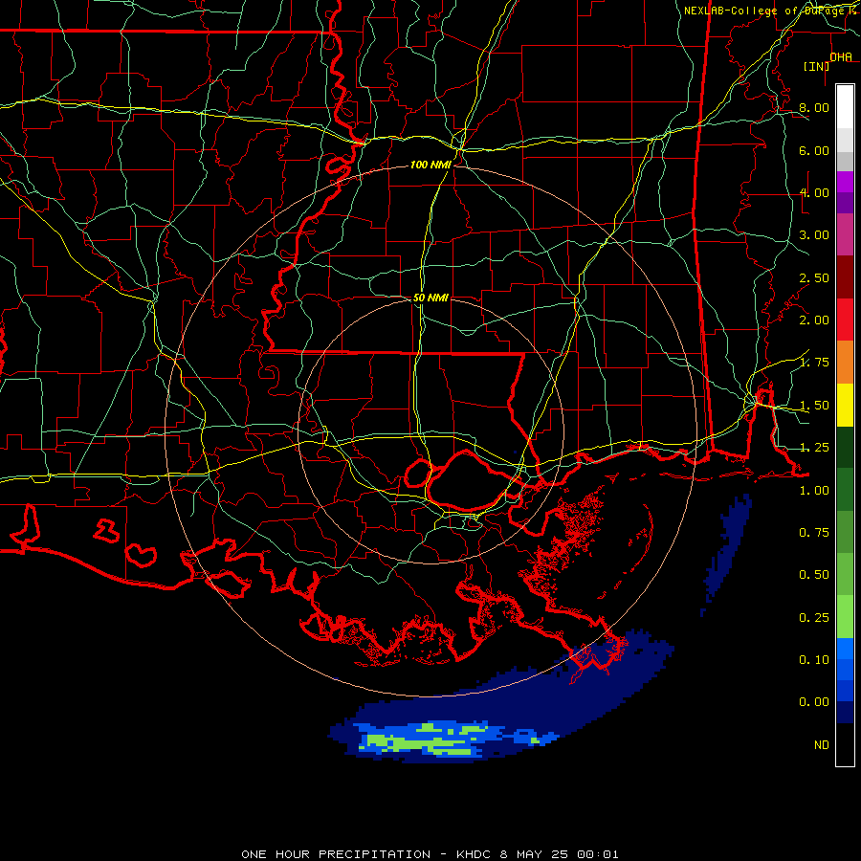Click the 6.00 legend value
This screenshot has height=861, width=861.
[814, 150]
